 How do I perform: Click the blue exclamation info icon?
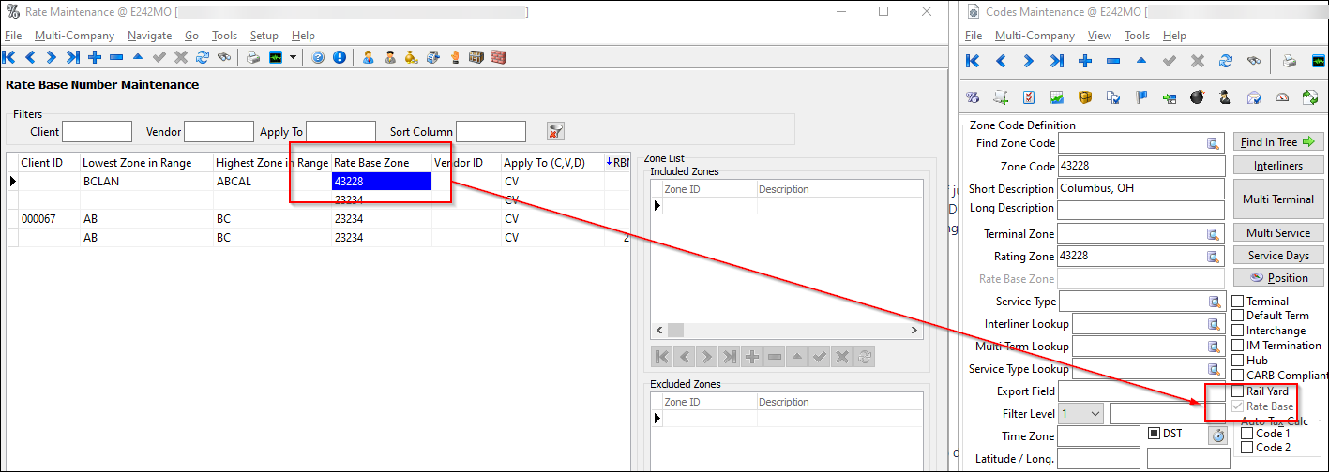(340, 57)
